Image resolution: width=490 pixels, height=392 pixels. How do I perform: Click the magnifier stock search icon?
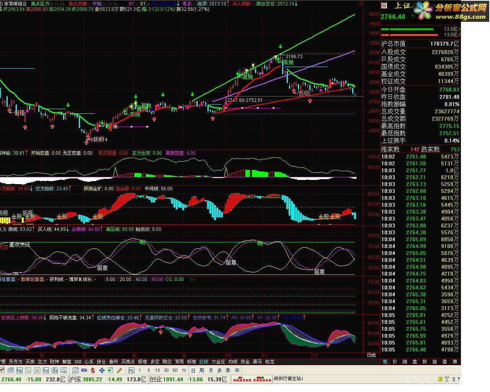(64, 370)
